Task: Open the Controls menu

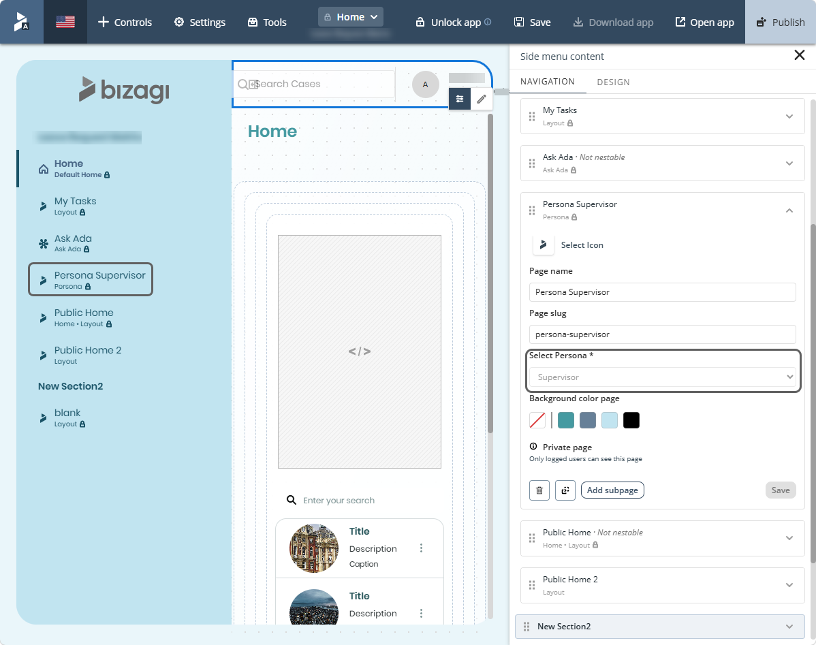Action: (x=125, y=22)
